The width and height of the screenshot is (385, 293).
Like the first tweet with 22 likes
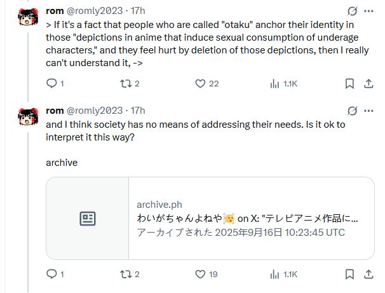pyautogui.click(x=200, y=83)
